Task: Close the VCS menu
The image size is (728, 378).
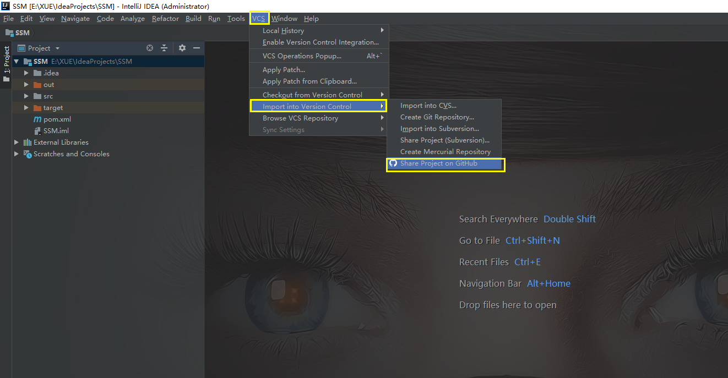Action: click(259, 19)
